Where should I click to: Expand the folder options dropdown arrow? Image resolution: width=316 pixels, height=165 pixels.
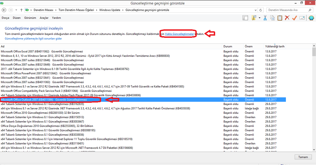[x=260, y=18]
